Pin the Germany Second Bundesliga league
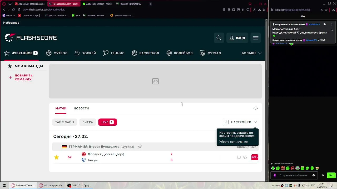 pyautogui.click(x=140, y=147)
